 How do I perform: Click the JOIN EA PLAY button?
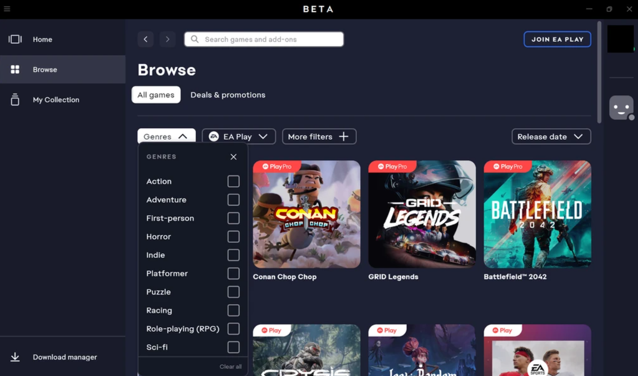[x=557, y=39]
